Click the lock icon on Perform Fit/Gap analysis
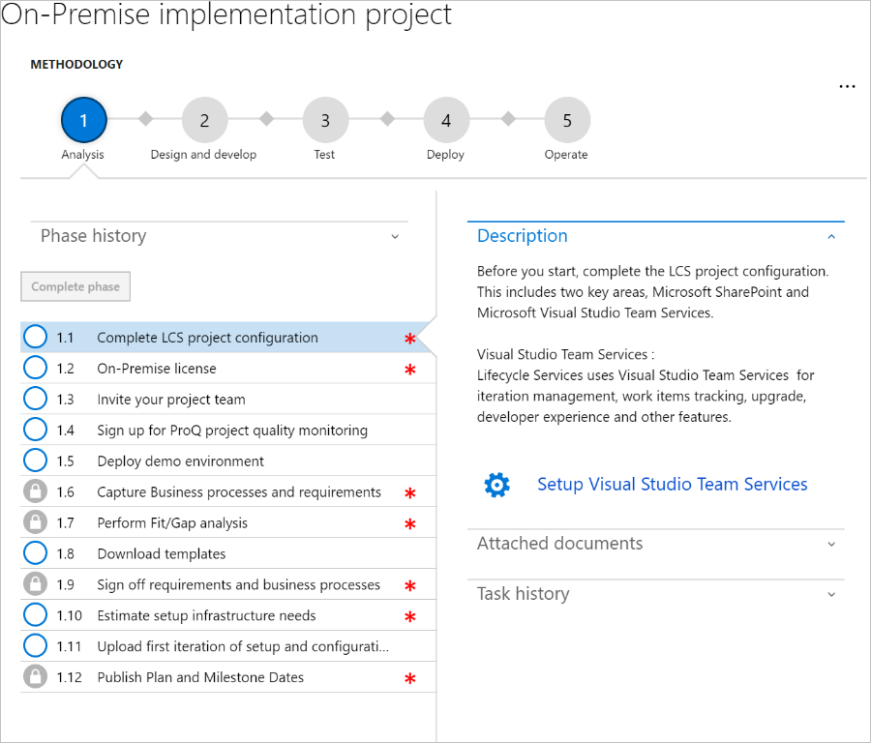 (35, 522)
